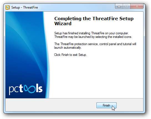Click the 'Setup - ThreatFire' title text
The width and height of the screenshot is (151, 119).
click(x=25, y=7)
